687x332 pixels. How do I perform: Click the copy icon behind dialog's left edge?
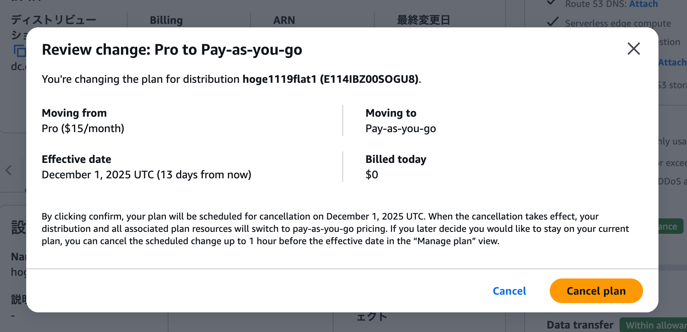[19, 50]
